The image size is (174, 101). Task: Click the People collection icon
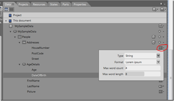click(x=20, y=37)
